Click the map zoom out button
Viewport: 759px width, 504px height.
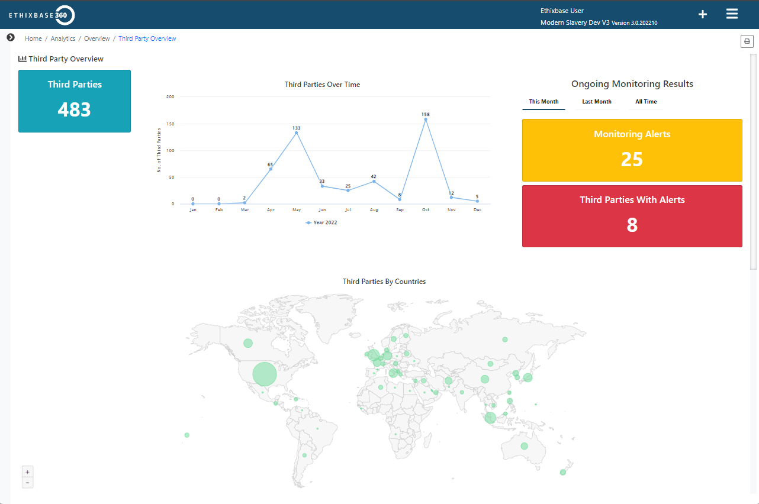click(x=28, y=483)
